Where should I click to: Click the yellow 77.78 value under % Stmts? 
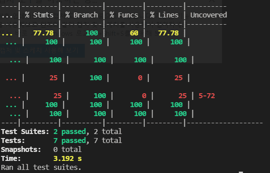[44, 33]
